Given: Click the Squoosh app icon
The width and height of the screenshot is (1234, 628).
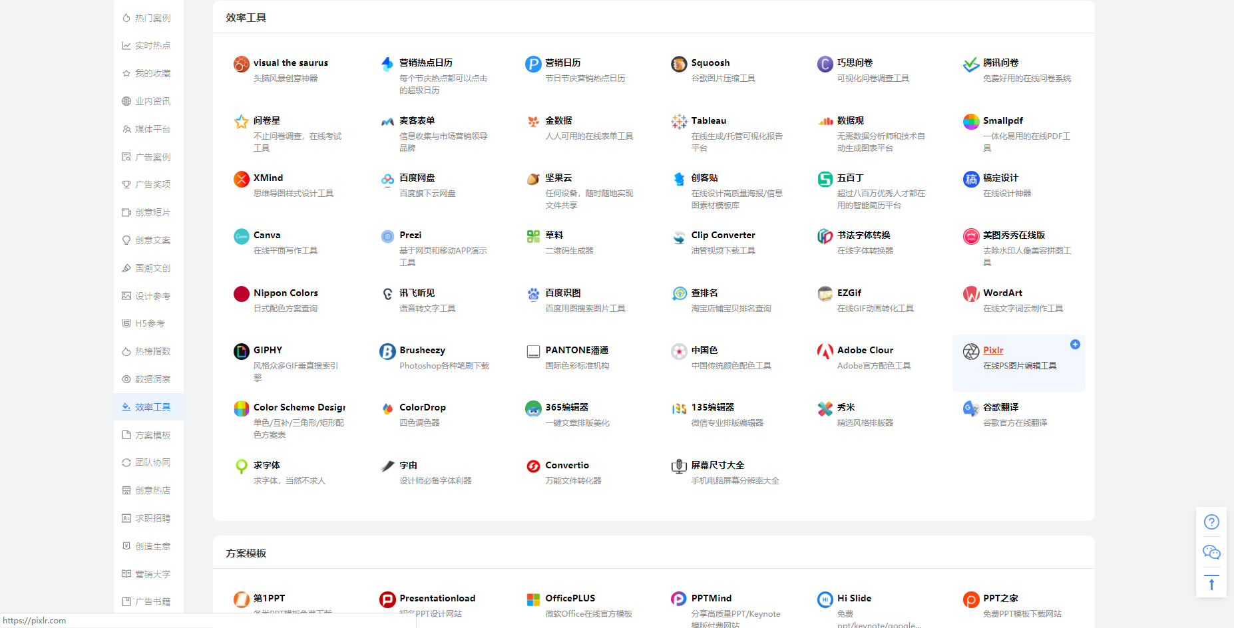Looking at the screenshot, I should (x=679, y=64).
